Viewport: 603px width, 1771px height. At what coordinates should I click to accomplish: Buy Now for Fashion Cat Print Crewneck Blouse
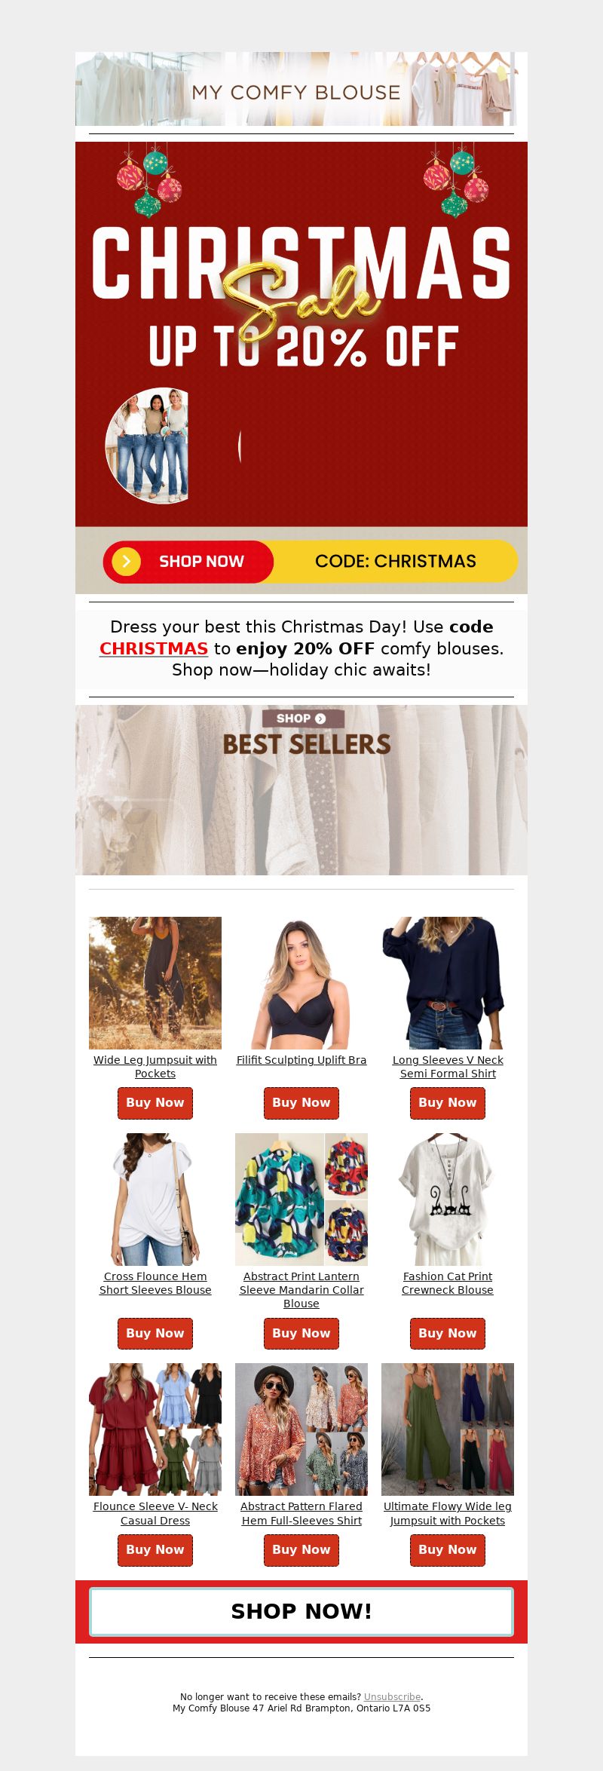(x=448, y=1334)
